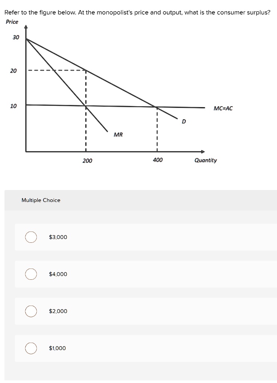
Task: Select the $4,000 radio button
Action: 31,274
